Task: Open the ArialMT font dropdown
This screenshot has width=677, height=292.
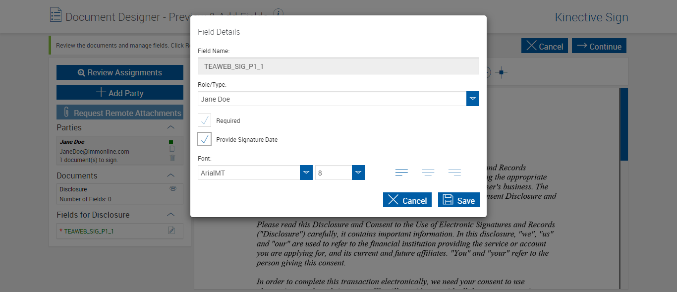Action: [x=306, y=173]
